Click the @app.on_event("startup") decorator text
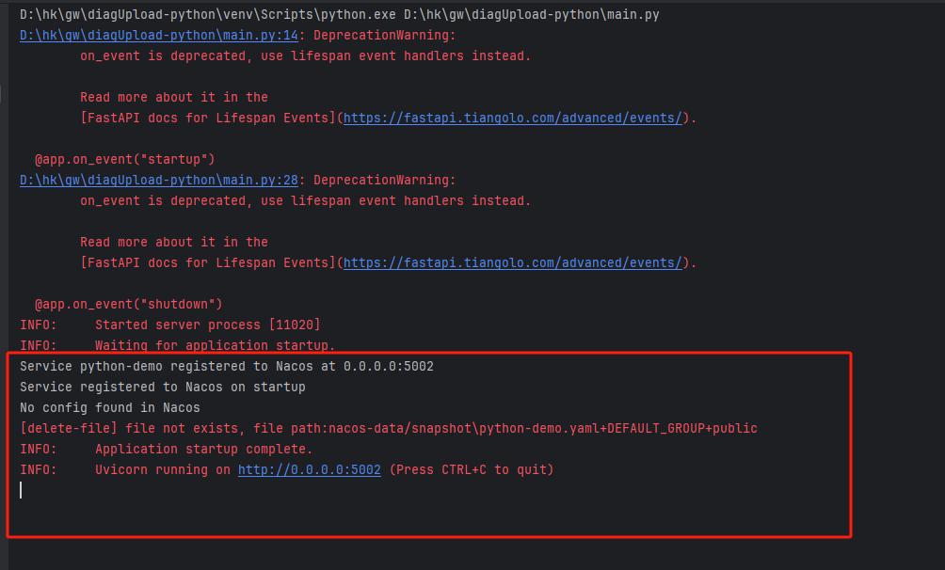The width and height of the screenshot is (945, 570). pyautogui.click(x=127, y=159)
